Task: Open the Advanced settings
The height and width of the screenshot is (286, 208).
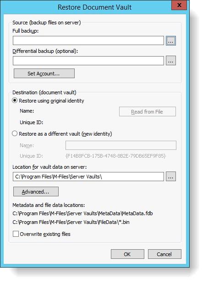Action: 36,192
